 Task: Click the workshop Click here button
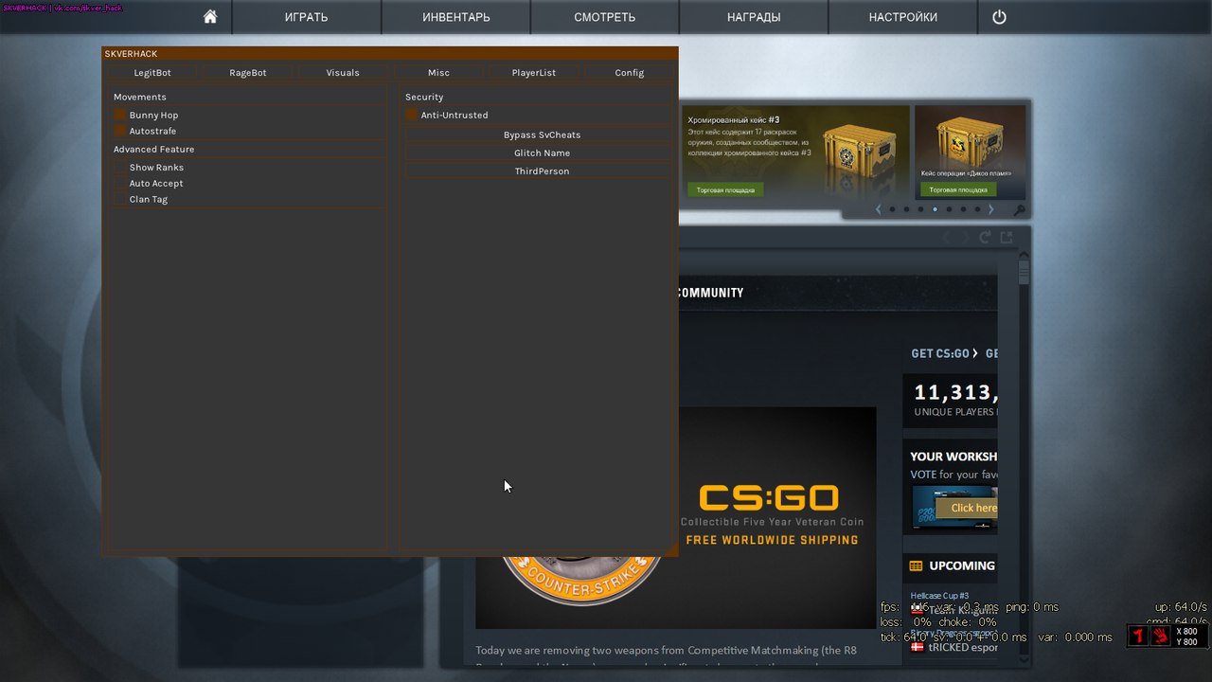(967, 508)
